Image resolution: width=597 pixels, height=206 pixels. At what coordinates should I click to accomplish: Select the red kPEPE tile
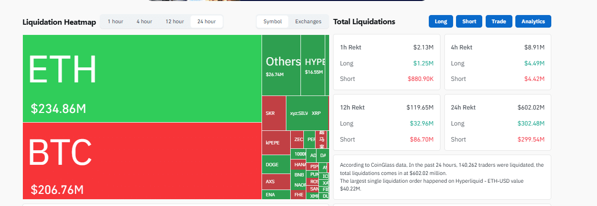pyautogui.click(x=276, y=143)
